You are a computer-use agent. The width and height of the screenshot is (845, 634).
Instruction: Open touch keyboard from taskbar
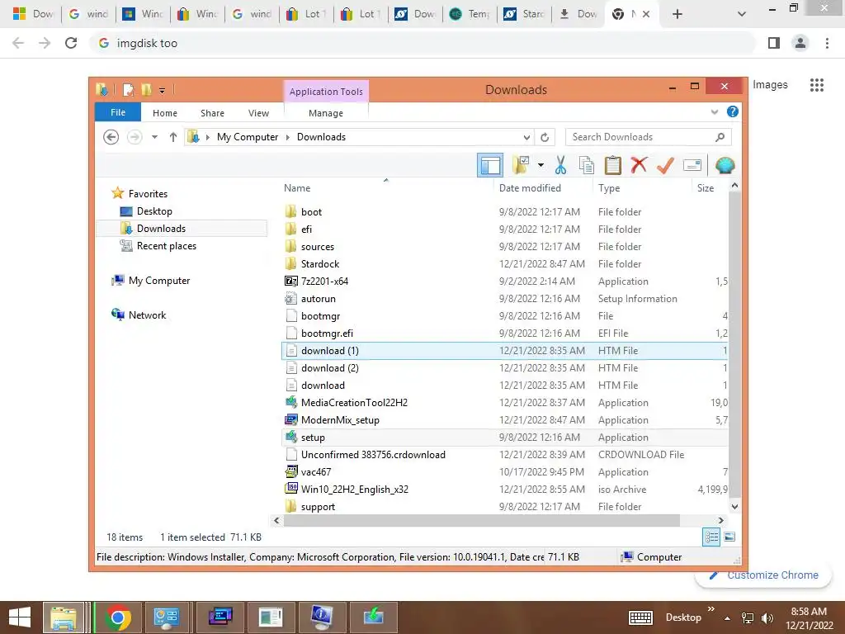pyautogui.click(x=640, y=617)
